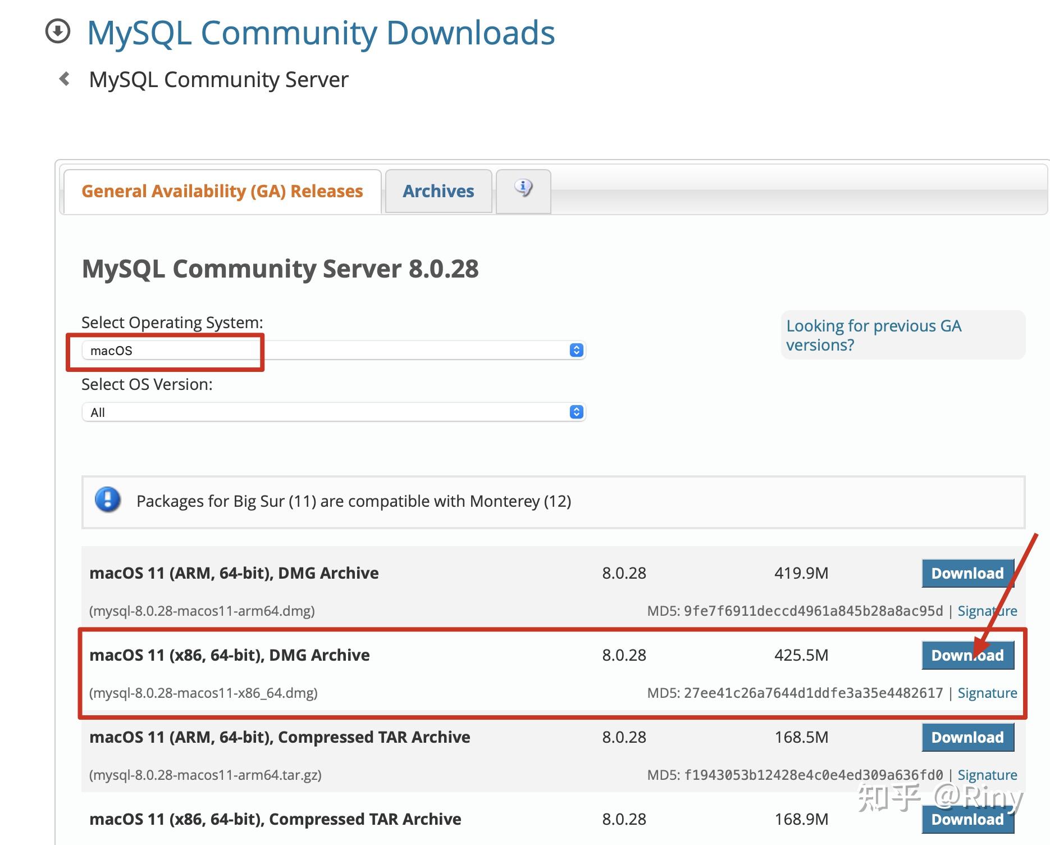Click the MySQL Community Server breadcrumb text
This screenshot has height=845, width=1050.
tap(218, 80)
